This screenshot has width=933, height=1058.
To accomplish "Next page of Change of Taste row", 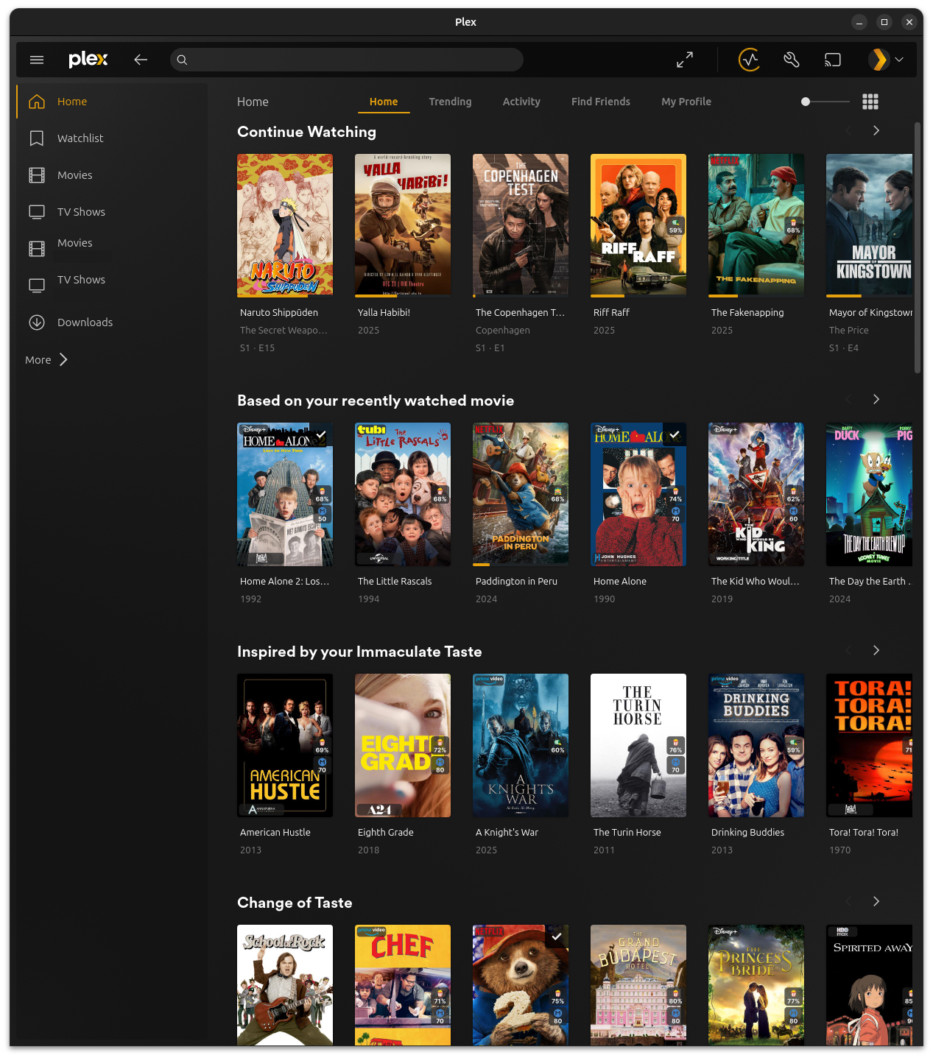I will click(x=876, y=901).
